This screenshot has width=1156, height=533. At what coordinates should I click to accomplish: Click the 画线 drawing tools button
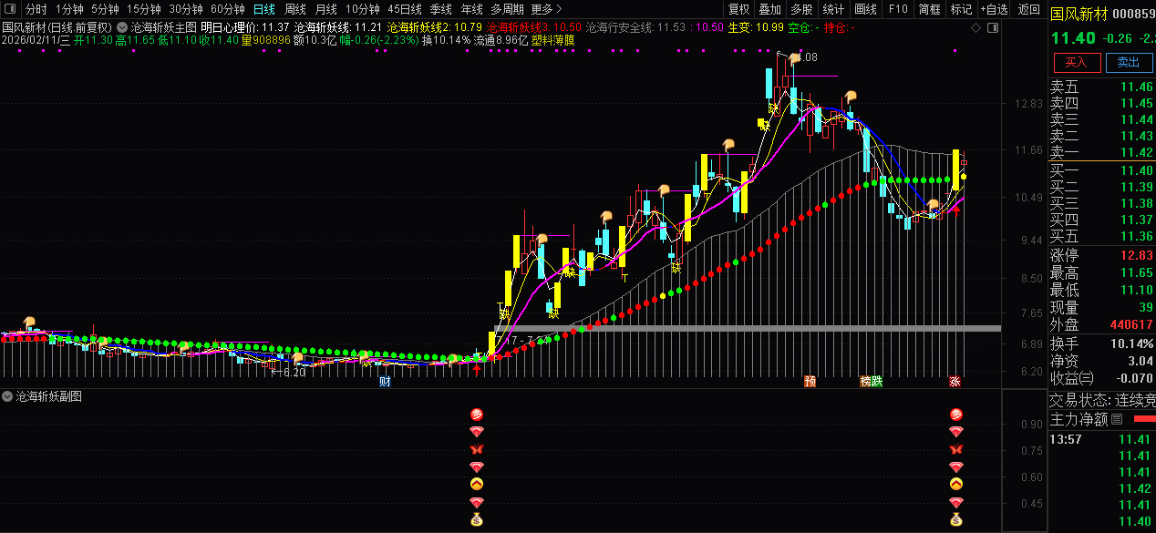(x=866, y=9)
